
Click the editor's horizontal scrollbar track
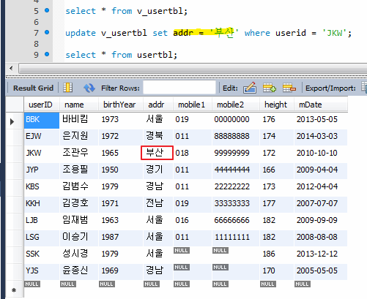point(193,68)
